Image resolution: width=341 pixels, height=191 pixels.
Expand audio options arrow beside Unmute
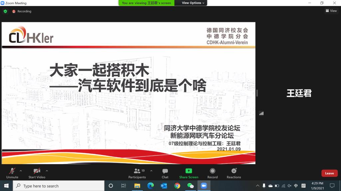pyautogui.click(x=21, y=171)
